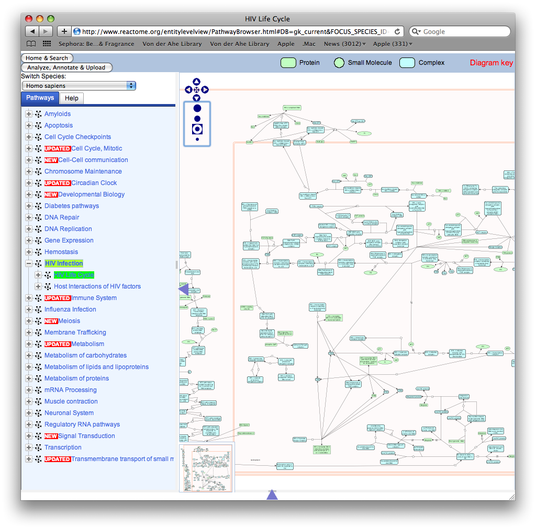
Task: Pan the diagram down with the down arrow
Action: coord(196,98)
